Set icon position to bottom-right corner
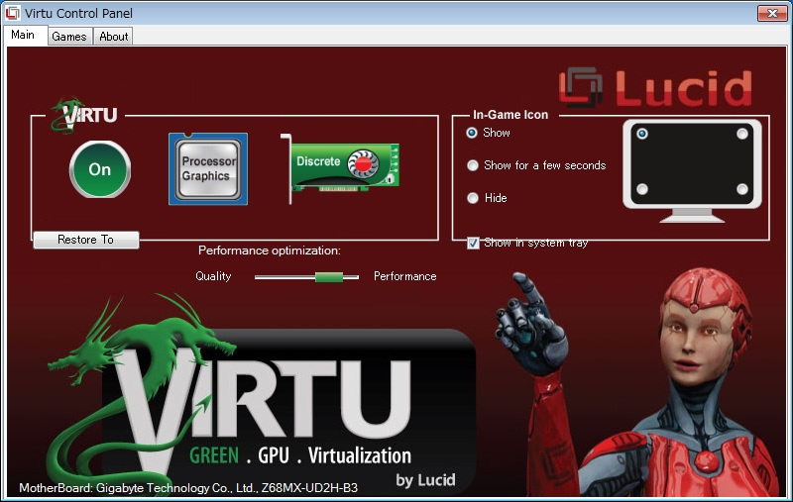793x502 pixels. pyautogui.click(x=741, y=189)
